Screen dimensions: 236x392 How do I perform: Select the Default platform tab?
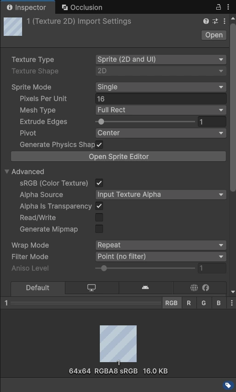point(38,288)
